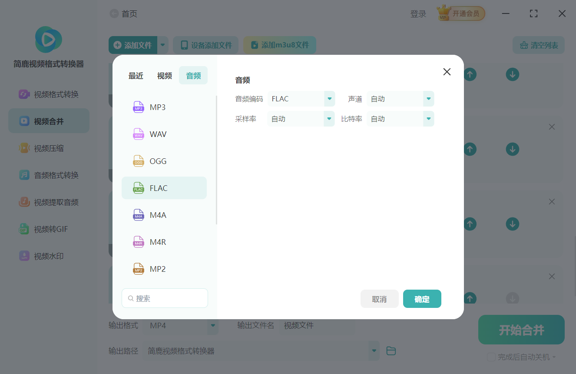Click the 搜索 search field
The width and height of the screenshot is (576, 374).
165,298
